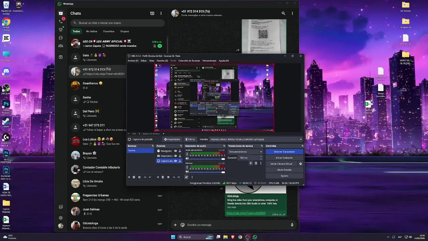Start a new WhatsApp chat
The height and width of the screenshot is (241, 428).
[x=152, y=13]
